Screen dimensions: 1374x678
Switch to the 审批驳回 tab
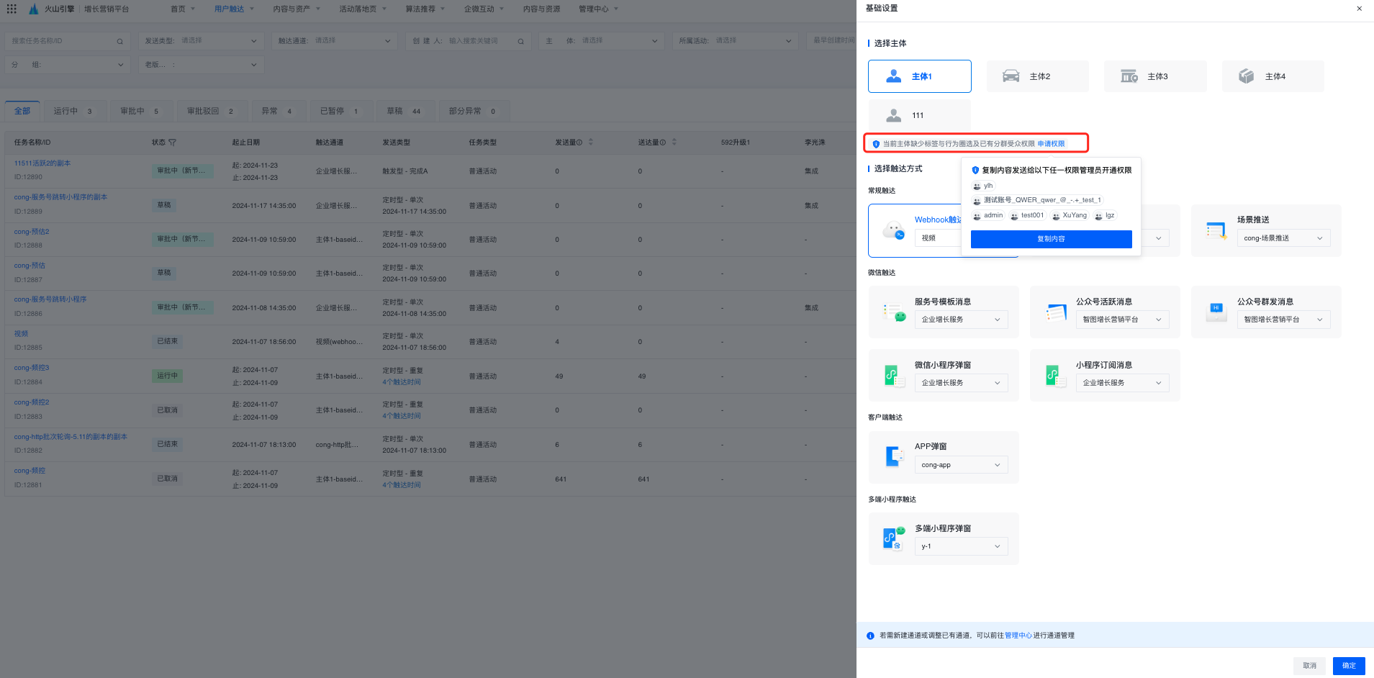click(212, 111)
